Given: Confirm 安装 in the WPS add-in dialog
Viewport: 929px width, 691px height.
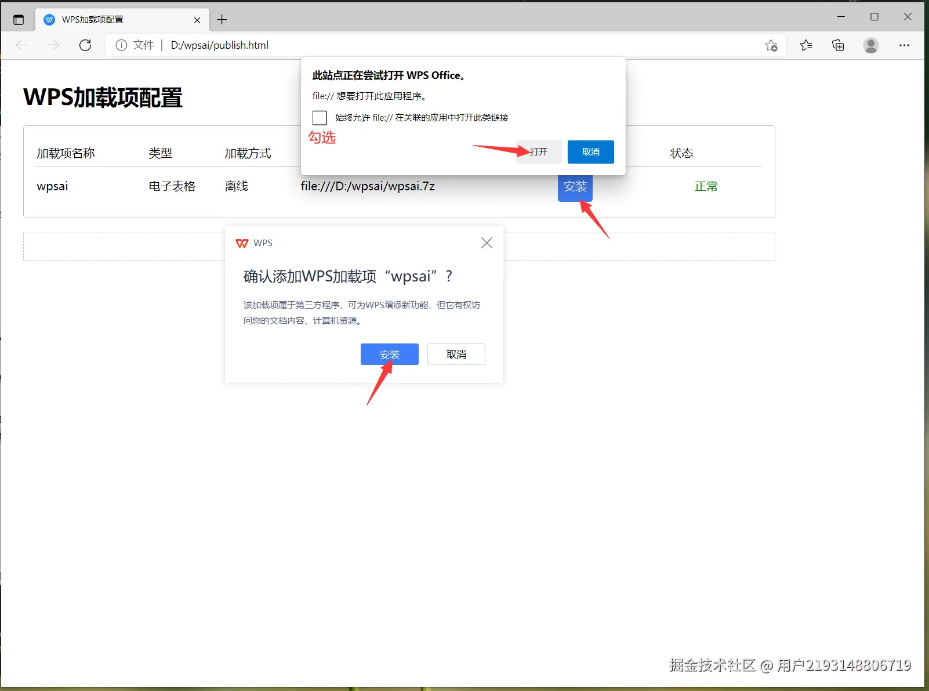Looking at the screenshot, I should click(390, 354).
